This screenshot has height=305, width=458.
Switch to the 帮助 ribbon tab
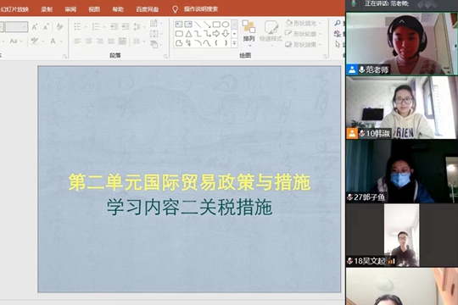(118, 9)
